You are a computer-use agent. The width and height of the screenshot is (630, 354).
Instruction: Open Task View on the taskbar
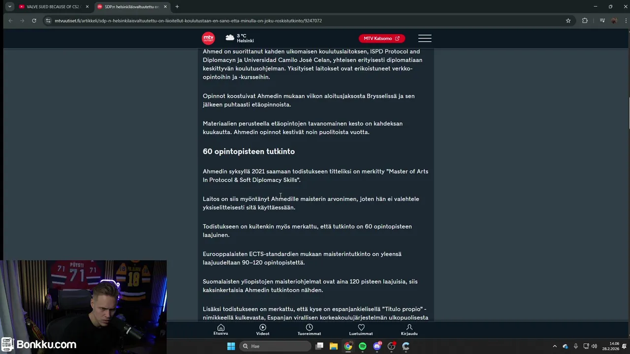(x=319, y=346)
